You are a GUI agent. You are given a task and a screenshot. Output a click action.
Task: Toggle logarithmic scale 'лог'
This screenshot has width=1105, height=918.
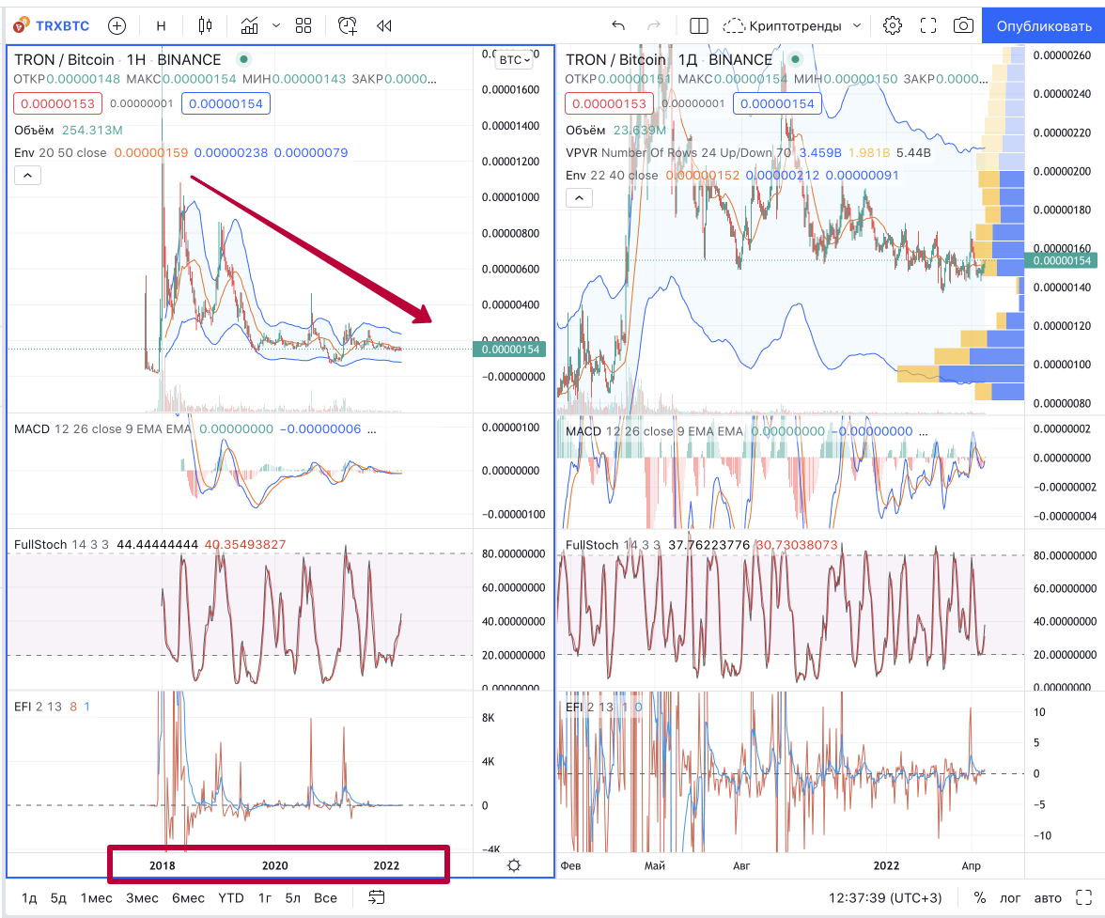(x=1010, y=897)
